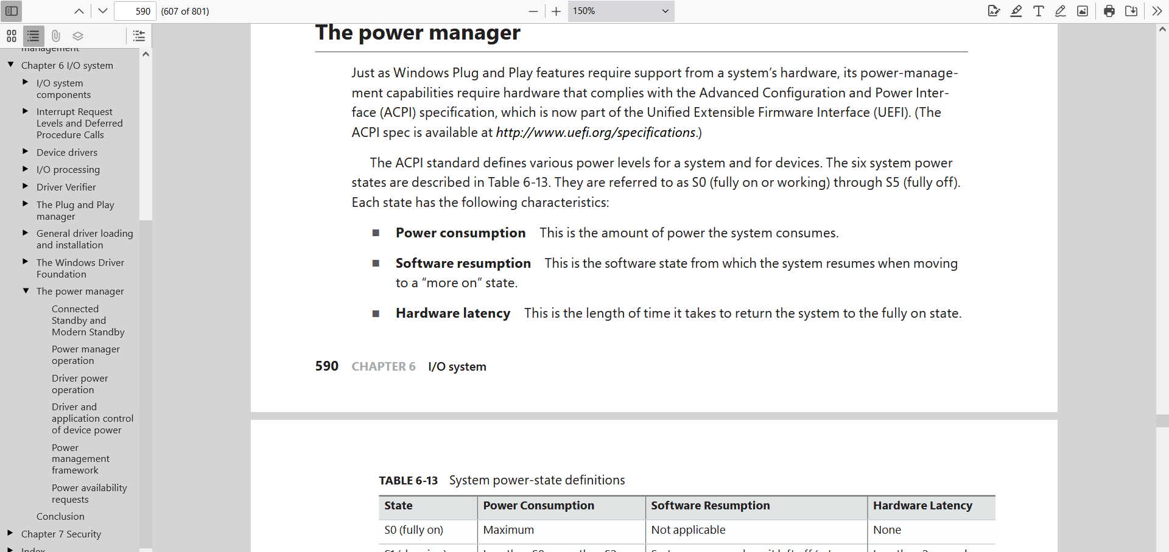Jump to I/O system components section

tap(63, 89)
